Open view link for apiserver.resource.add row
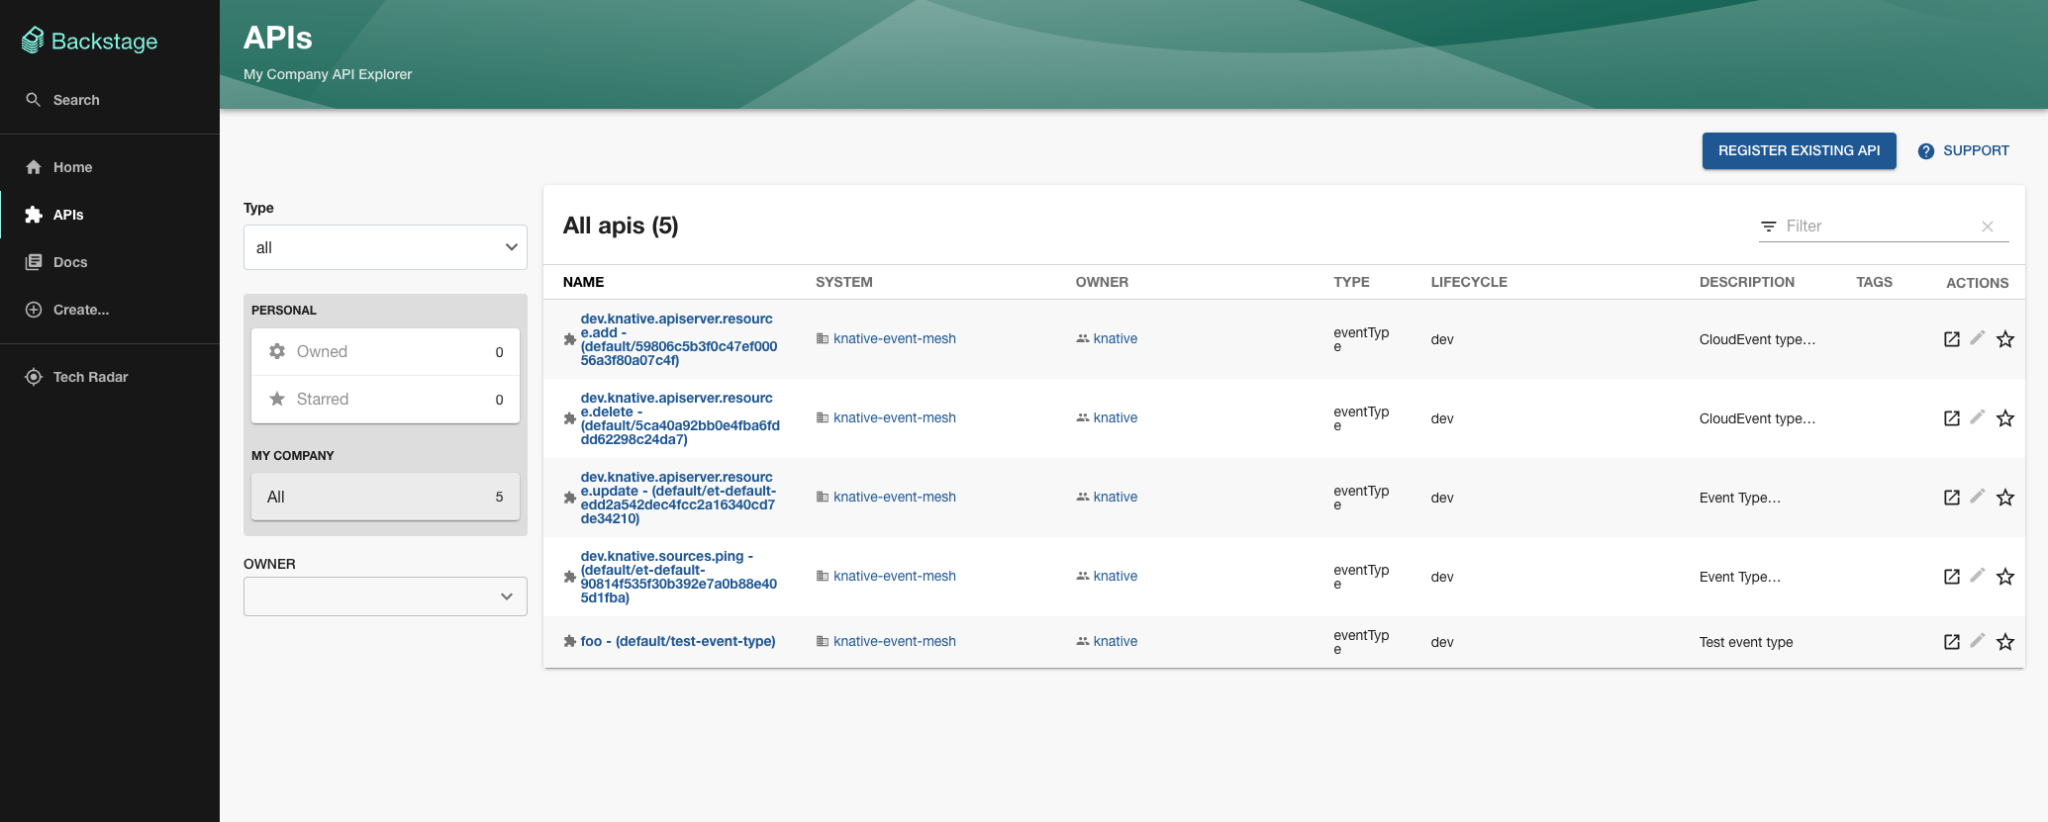 point(1951,339)
